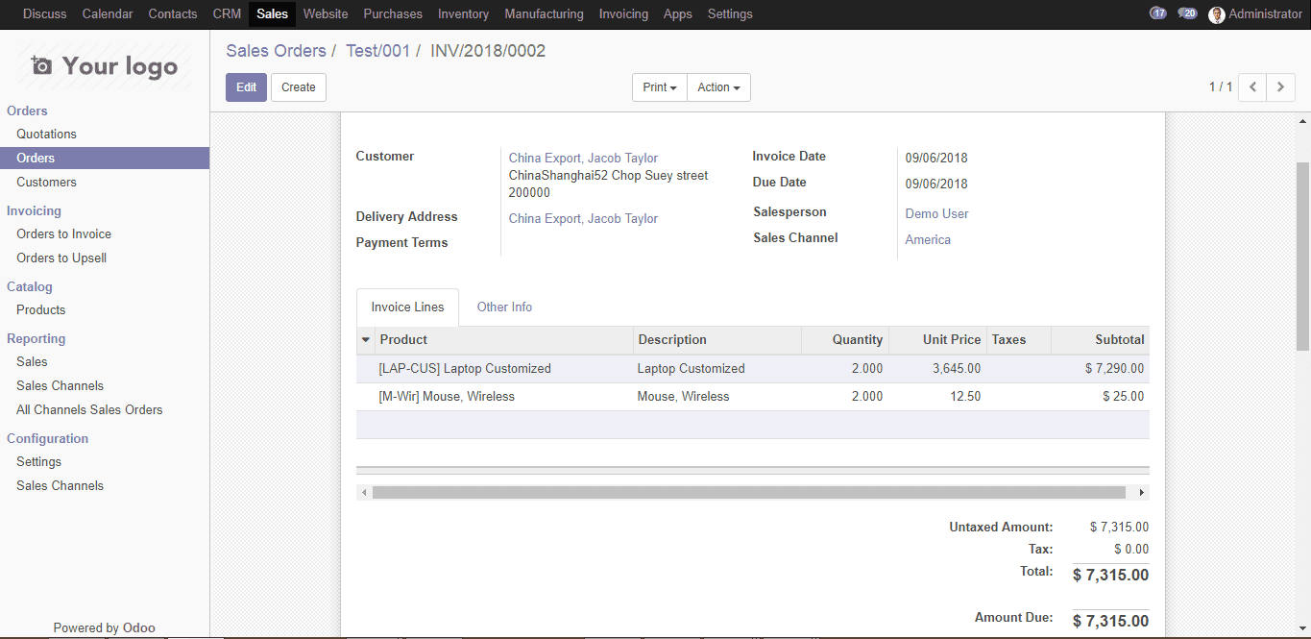This screenshot has height=639, width=1311.
Task: Open the Website menu
Action: tap(326, 14)
